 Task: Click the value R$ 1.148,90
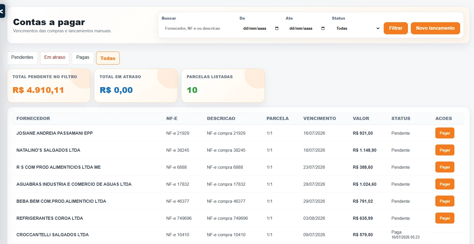pyautogui.click(x=365, y=150)
